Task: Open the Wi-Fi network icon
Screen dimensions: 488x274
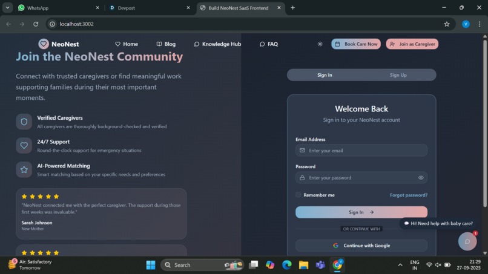Action: (429, 265)
